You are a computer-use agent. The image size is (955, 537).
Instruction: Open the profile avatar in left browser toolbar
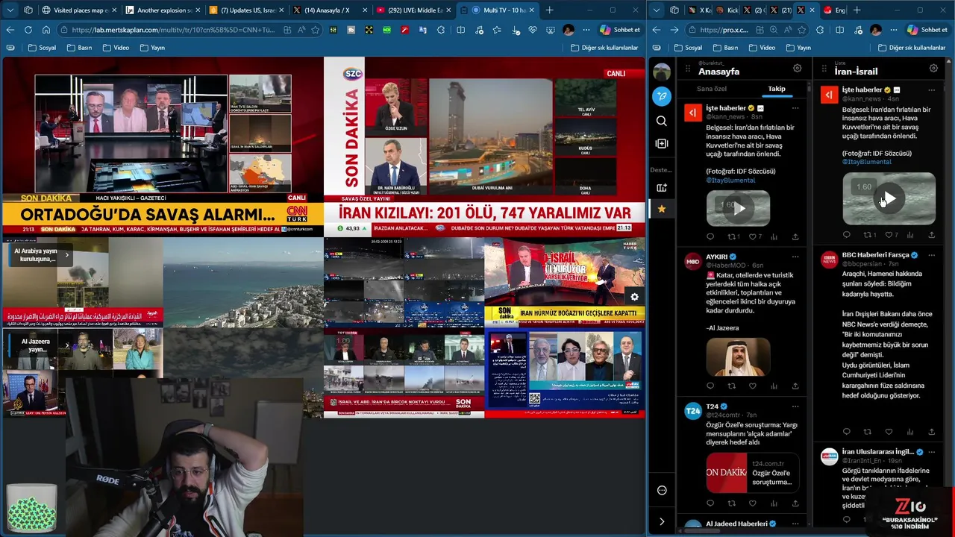[569, 30]
